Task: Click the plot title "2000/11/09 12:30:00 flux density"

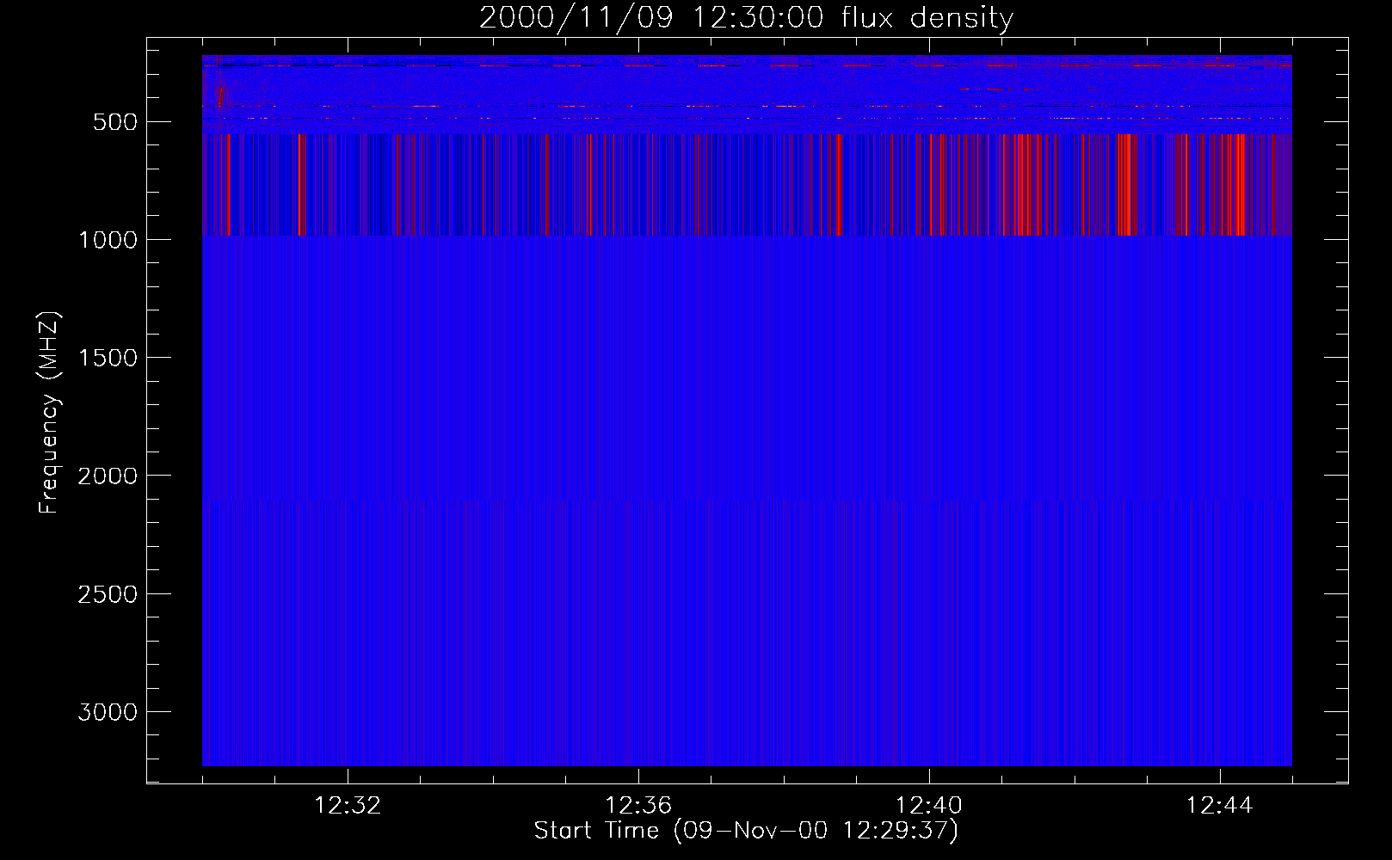Action: pyautogui.click(x=746, y=17)
